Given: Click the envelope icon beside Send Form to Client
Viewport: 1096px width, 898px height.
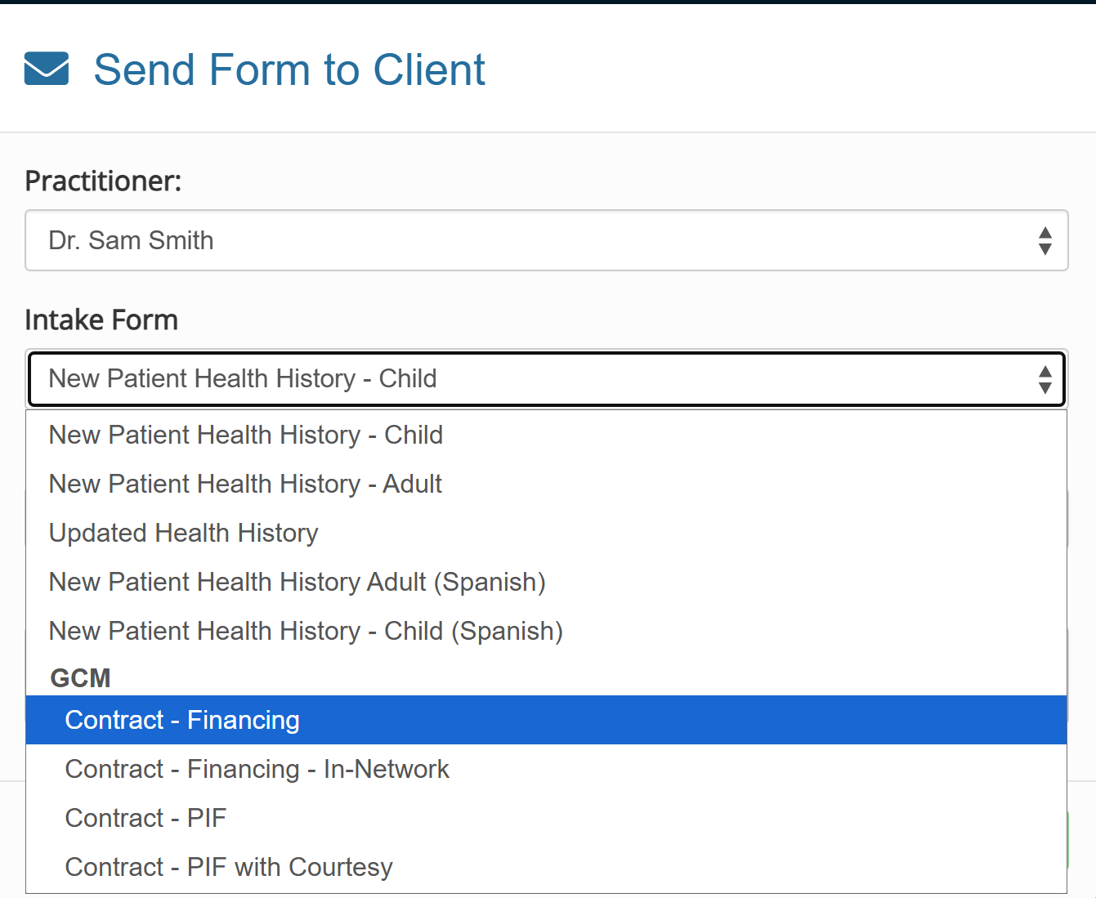Looking at the screenshot, I should pyautogui.click(x=47, y=69).
